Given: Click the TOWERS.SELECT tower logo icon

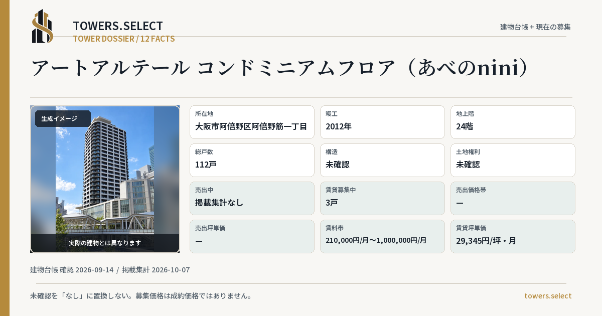Looking at the screenshot, I should [x=43, y=26].
